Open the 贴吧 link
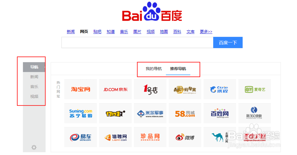Viewport: 297px width, 155px height. 97,32
